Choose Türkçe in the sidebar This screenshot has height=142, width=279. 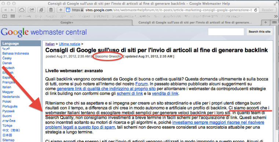click(x=7, y=125)
